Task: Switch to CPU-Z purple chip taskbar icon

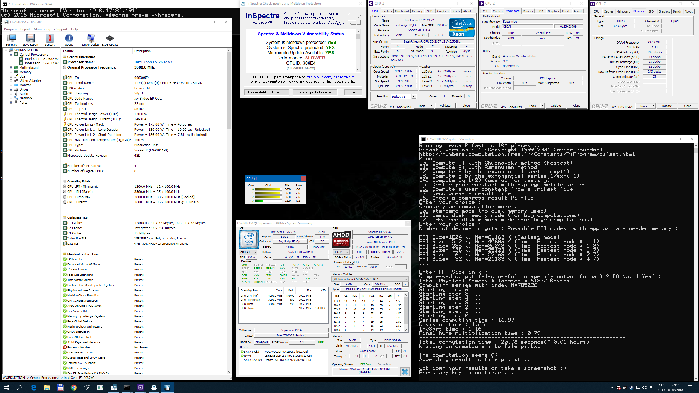Action: pos(140,387)
